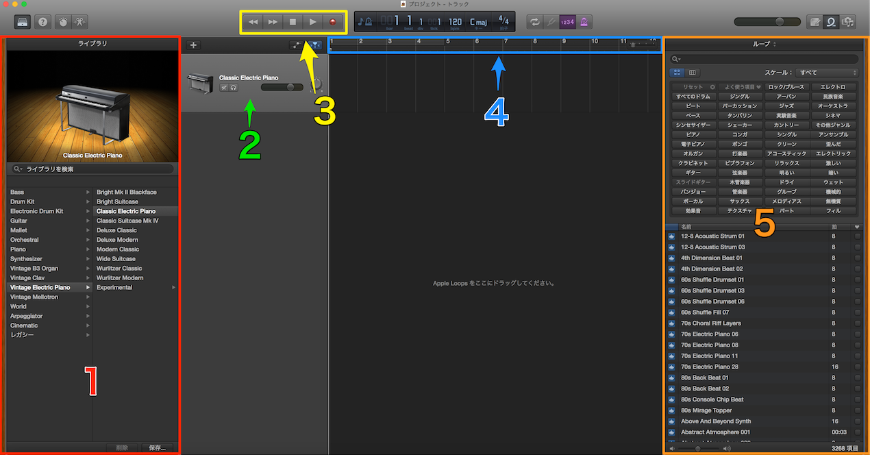Image resolution: width=870 pixels, height=455 pixels.
Task: Open the Editors scissors button
Action: click(80, 21)
